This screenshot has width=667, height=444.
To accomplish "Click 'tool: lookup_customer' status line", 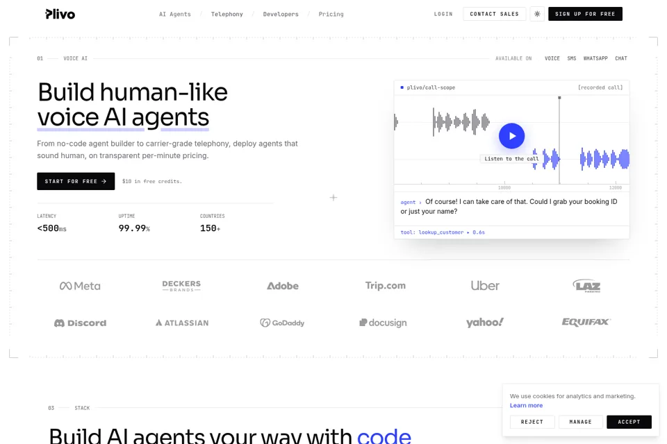I will [x=443, y=232].
